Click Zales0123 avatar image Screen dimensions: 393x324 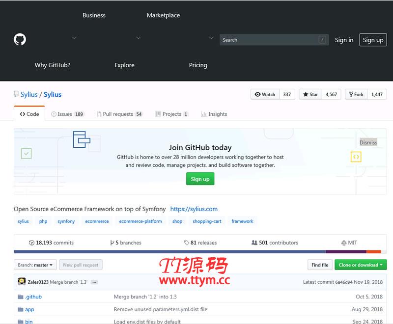[x=22, y=281]
